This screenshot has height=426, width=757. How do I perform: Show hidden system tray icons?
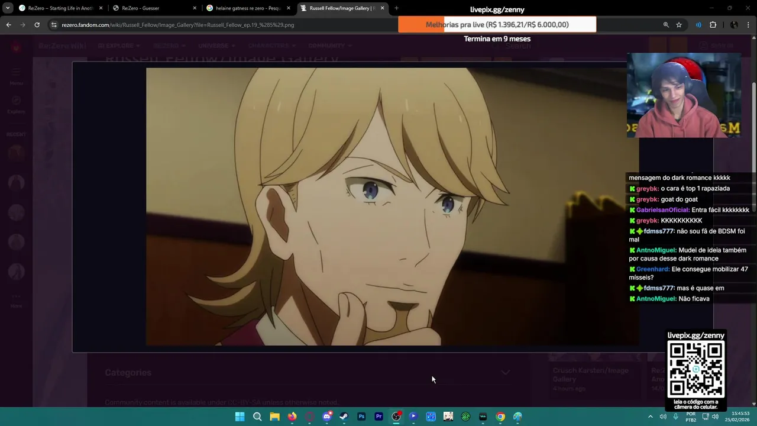pyautogui.click(x=651, y=417)
